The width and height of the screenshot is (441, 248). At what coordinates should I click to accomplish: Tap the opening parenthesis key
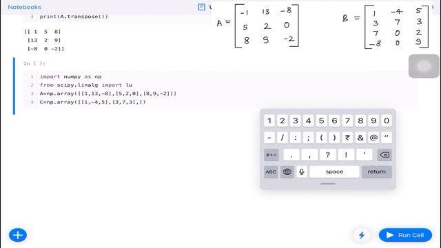tap(322, 138)
